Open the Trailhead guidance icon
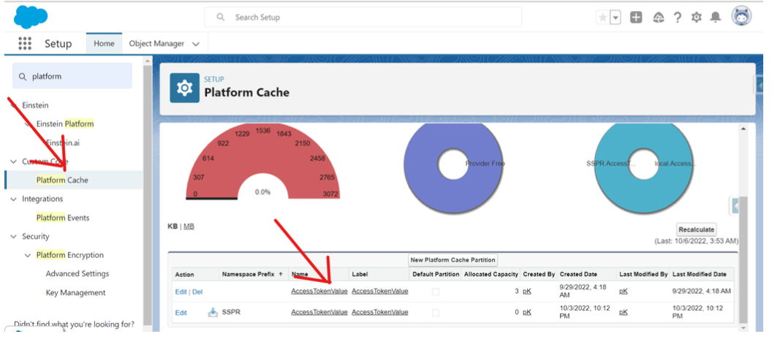Viewport: 772px width, 342px height. [x=658, y=18]
